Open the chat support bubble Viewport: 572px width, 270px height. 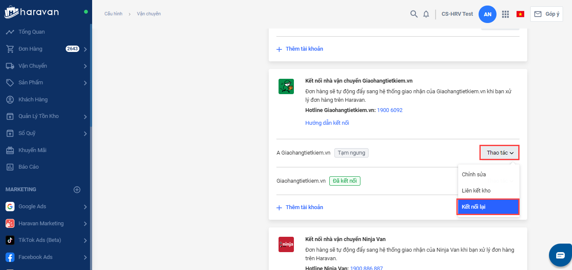click(560, 255)
